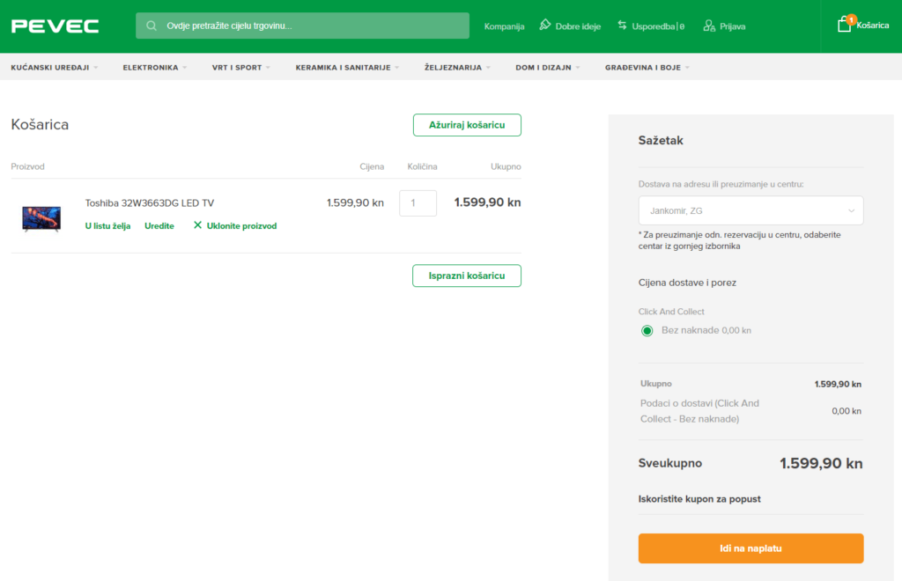Click the Prijava user icon
This screenshot has height=581, width=902.
(x=709, y=26)
